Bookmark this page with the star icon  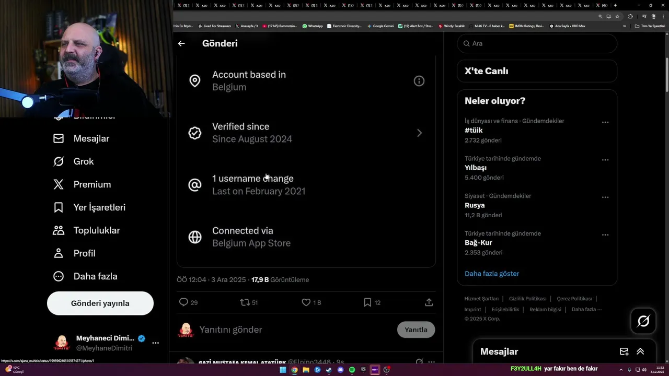point(618,16)
